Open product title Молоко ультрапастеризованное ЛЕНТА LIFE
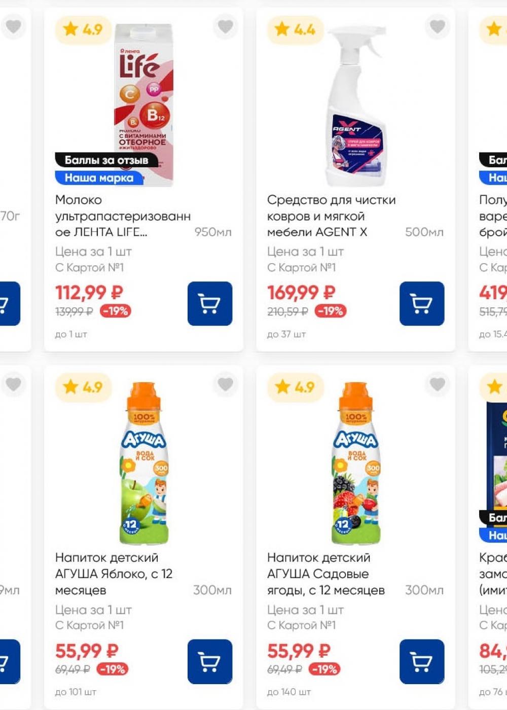 point(123,216)
